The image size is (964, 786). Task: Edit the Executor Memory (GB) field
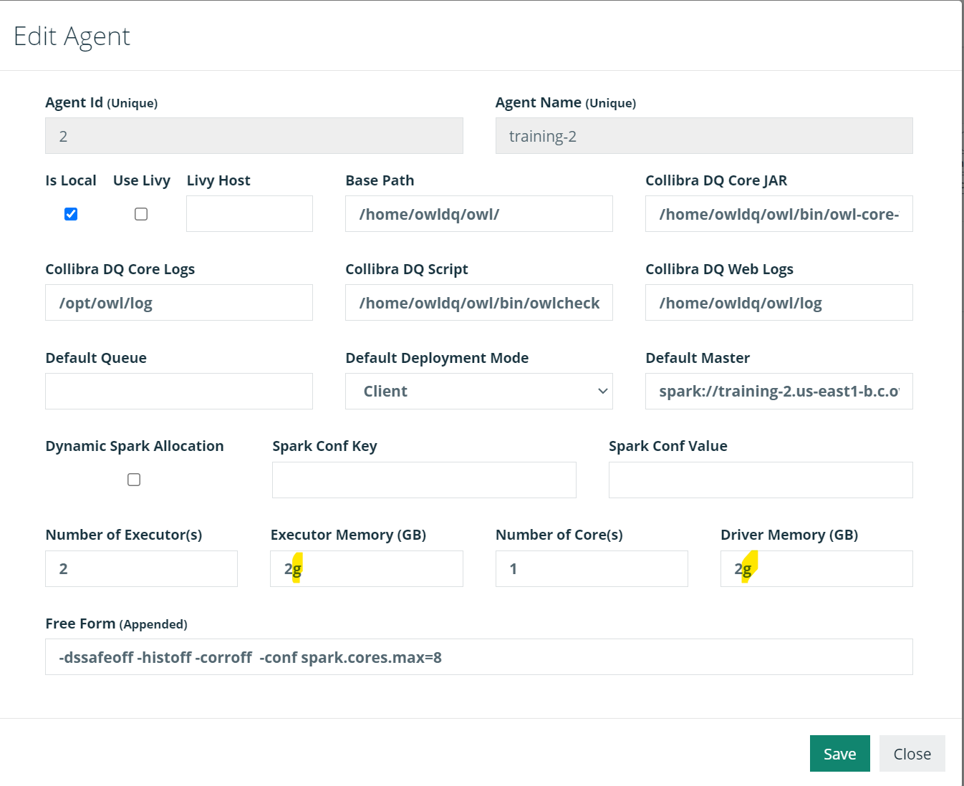pyautogui.click(x=367, y=568)
